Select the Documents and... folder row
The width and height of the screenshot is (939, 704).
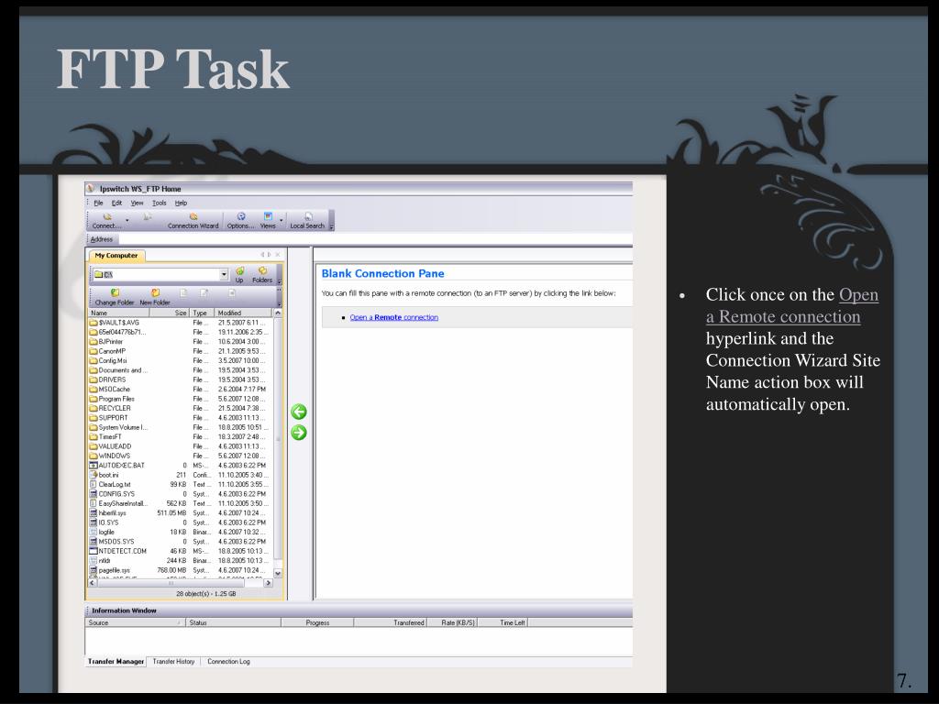(x=181, y=370)
